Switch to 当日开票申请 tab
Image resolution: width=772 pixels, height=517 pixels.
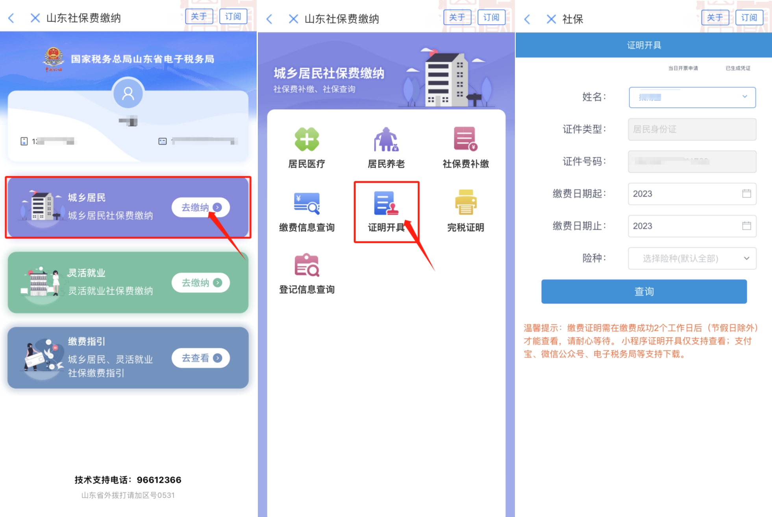pyautogui.click(x=683, y=68)
